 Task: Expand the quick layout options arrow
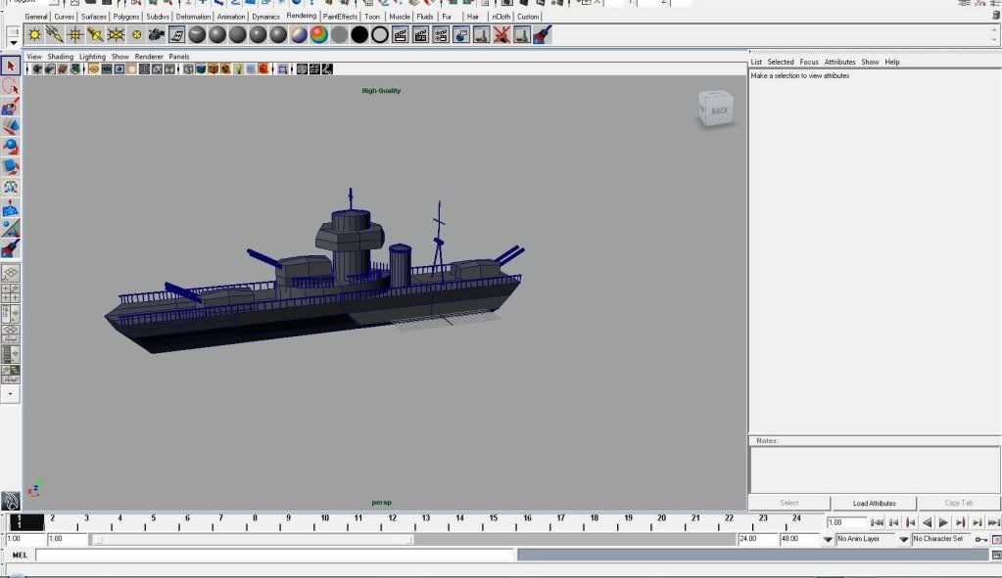coord(10,394)
